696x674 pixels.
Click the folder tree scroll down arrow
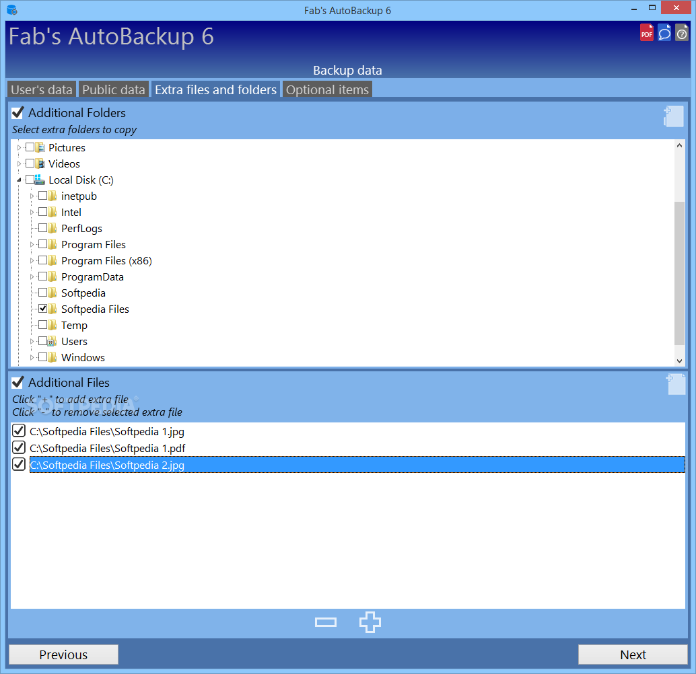point(679,361)
